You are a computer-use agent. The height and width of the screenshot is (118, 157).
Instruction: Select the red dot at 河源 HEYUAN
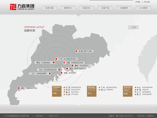point(76,51)
